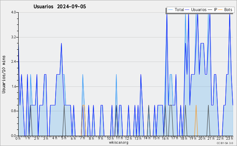Click the '10 h' x-axis label
Viewport: 237px width, 146px height.
[110, 138]
